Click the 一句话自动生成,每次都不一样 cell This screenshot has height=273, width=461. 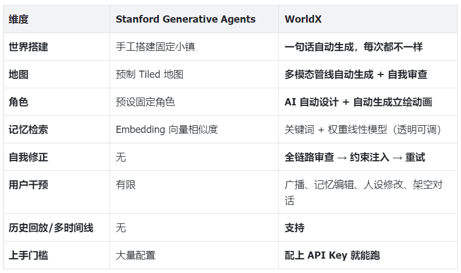coord(368,47)
